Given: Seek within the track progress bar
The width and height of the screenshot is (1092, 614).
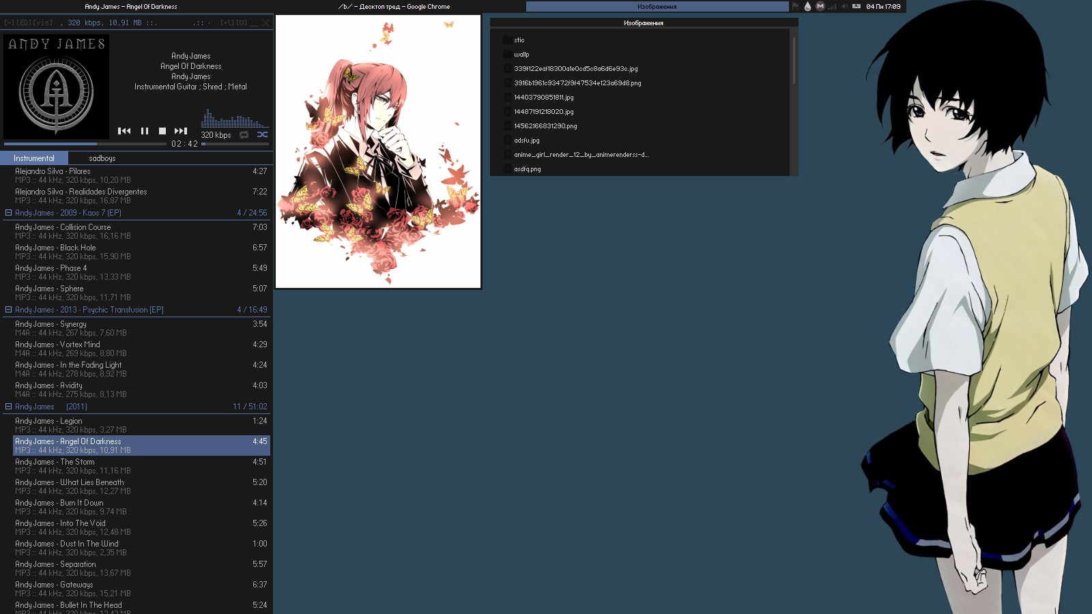Looking at the screenshot, I should point(85,144).
